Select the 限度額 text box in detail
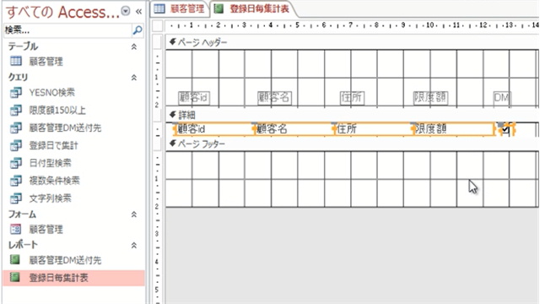Viewport: 540px width, 304px height. 454,129
